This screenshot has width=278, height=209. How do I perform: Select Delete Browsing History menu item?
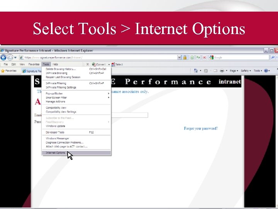coord(76,69)
